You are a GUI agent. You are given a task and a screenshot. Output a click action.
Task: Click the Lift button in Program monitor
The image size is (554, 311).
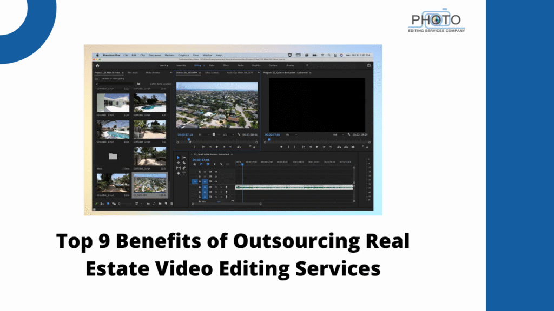339,147
